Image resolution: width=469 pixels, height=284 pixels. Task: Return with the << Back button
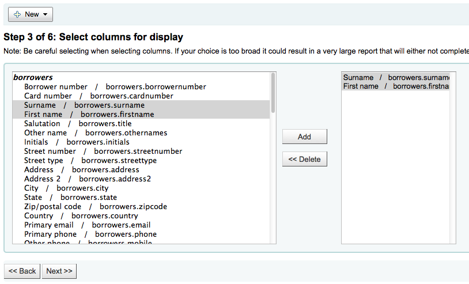coord(22,271)
